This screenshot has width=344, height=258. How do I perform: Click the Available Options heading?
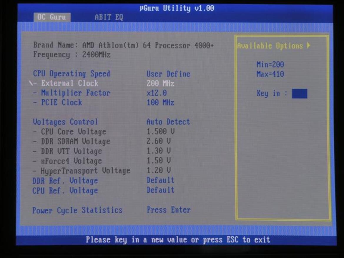click(270, 46)
